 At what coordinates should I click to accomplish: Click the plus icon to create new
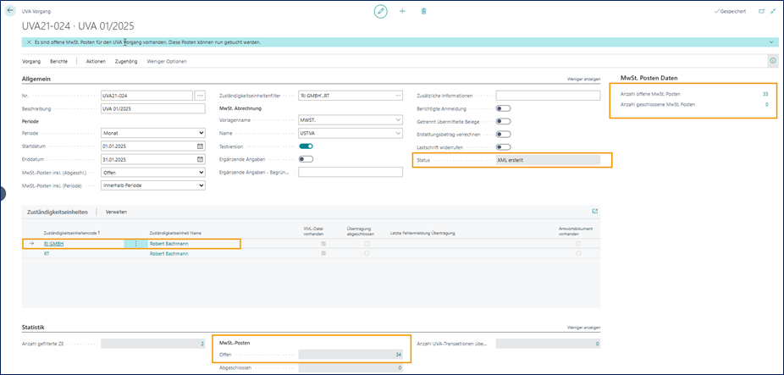point(402,11)
